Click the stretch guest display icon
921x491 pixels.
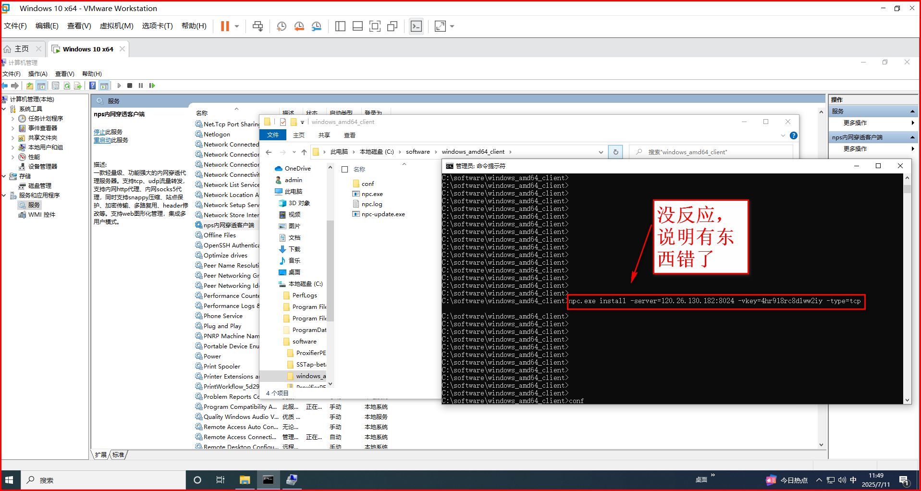point(440,26)
